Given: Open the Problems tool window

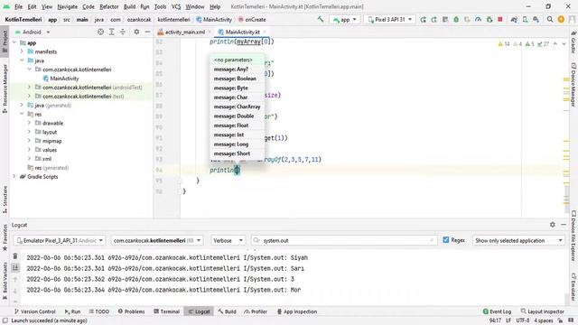Looking at the screenshot, I should 131,311.
